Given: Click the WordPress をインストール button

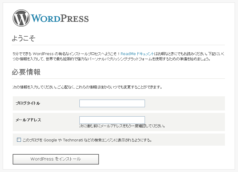Looking at the screenshot, I should 56,159.
